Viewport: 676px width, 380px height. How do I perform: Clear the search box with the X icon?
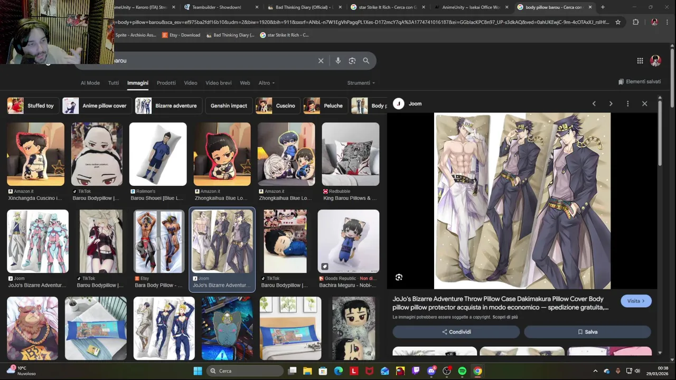coord(321,61)
